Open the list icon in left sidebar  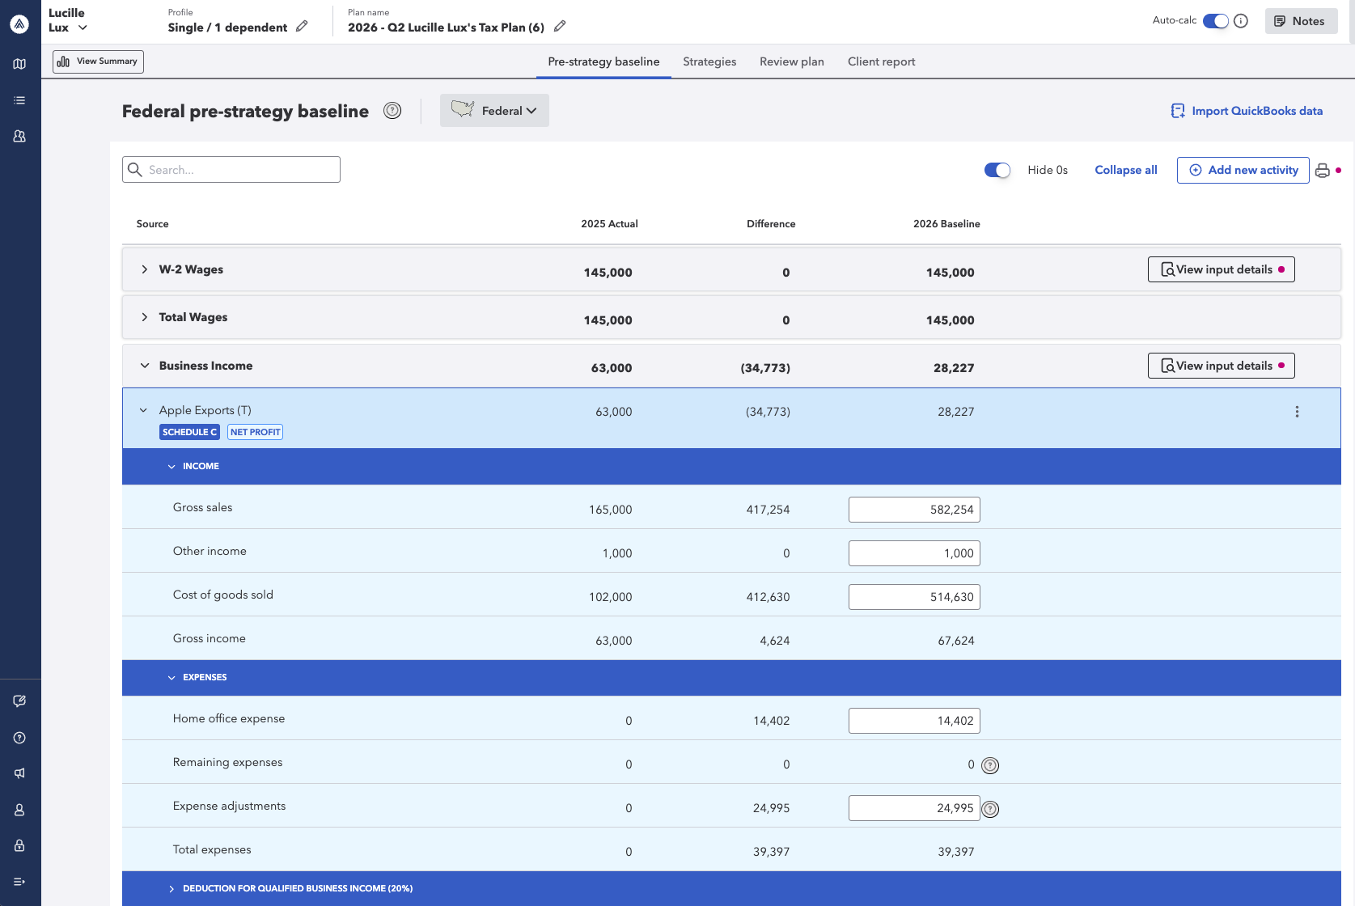(19, 100)
